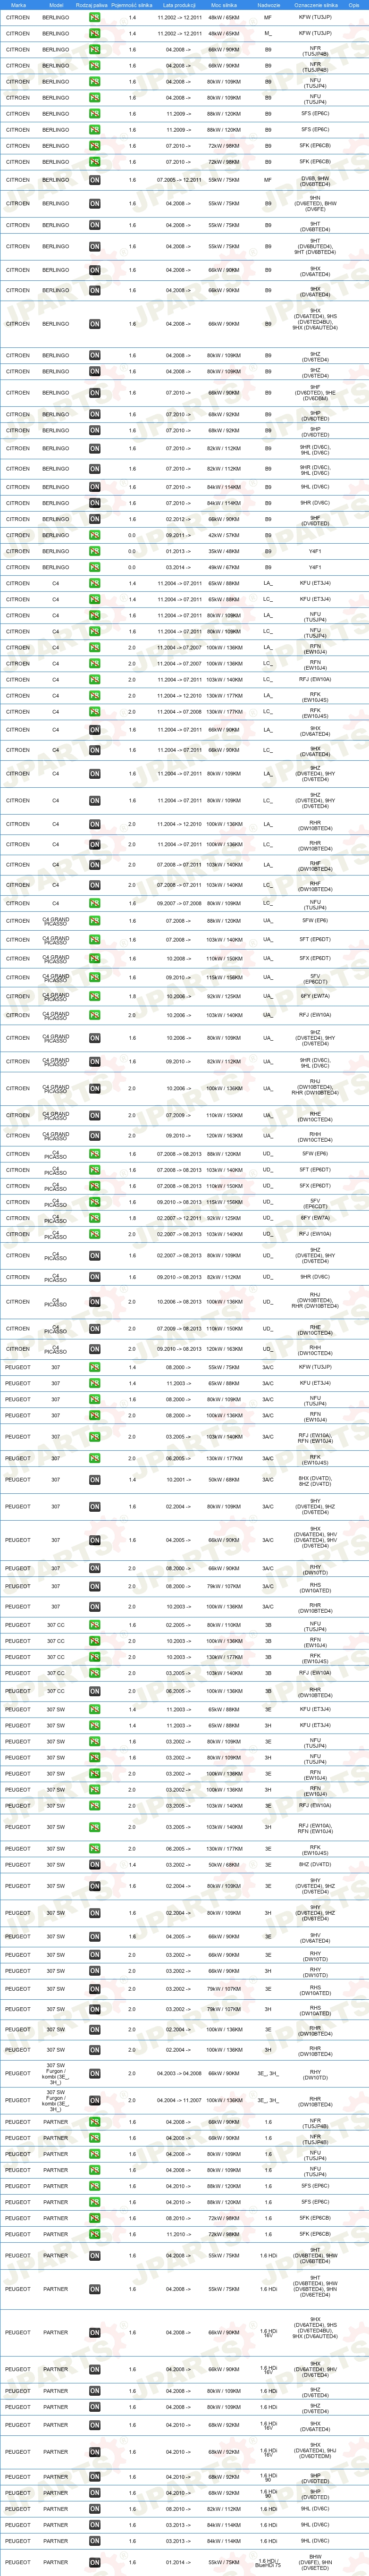Click the PB icon in Peugeot 307 KFW (TU3JP) row

94,1367
